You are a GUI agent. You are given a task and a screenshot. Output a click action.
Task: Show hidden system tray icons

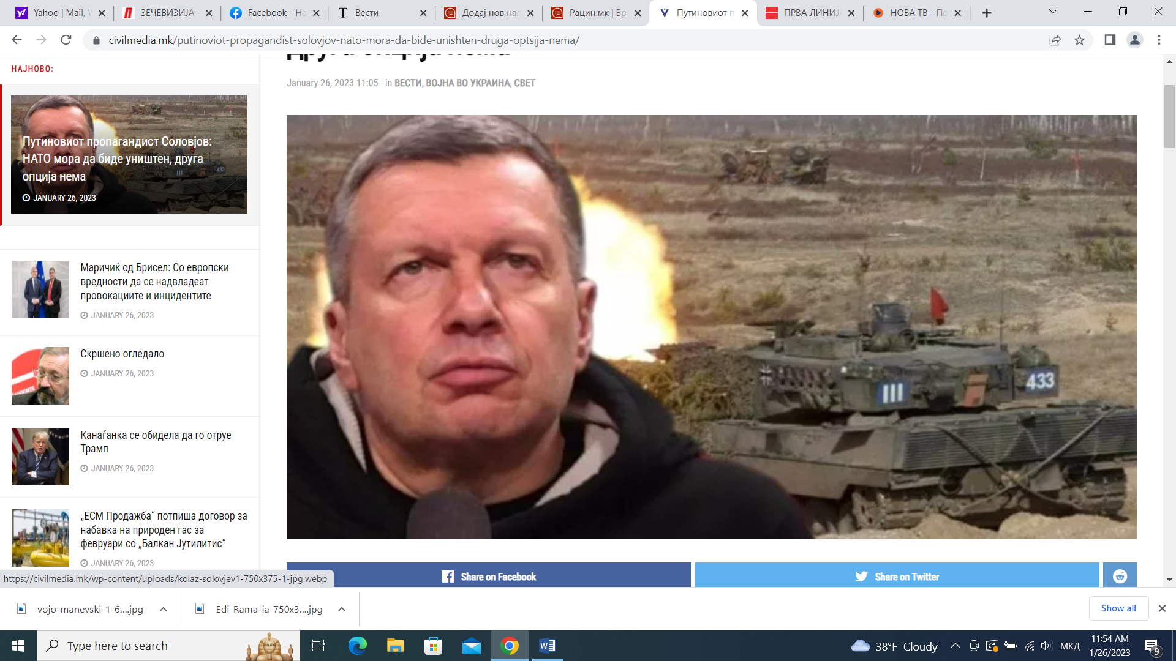(x=955, y=646)
